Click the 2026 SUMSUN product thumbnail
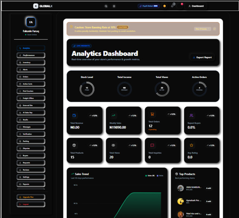Screen dimensions: 239x218 pyautogui.click(x=180, y=188)
